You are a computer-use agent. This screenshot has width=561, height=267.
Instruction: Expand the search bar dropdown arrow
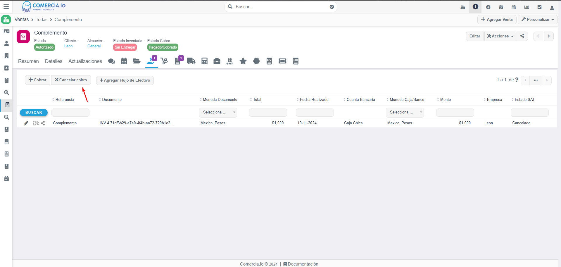point(332,7)
